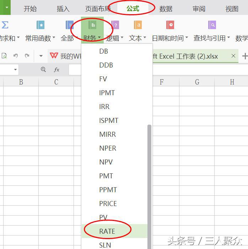Choose PV from the financial list

coord(114,217)
